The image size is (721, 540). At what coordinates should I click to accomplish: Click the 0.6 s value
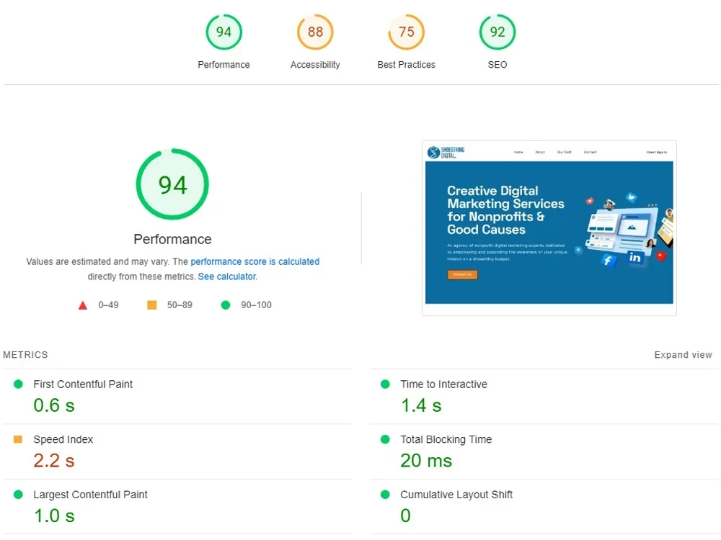click(x=54, y=405)
